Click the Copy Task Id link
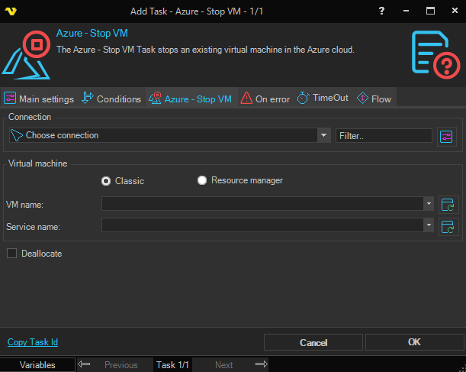The height and width of the screenshot is (372, 466). (x=32, y=342)
